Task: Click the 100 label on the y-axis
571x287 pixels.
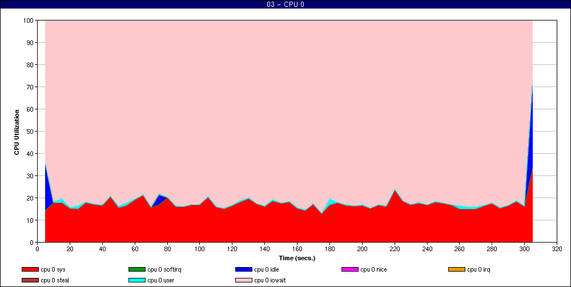Action: (28, 20)
